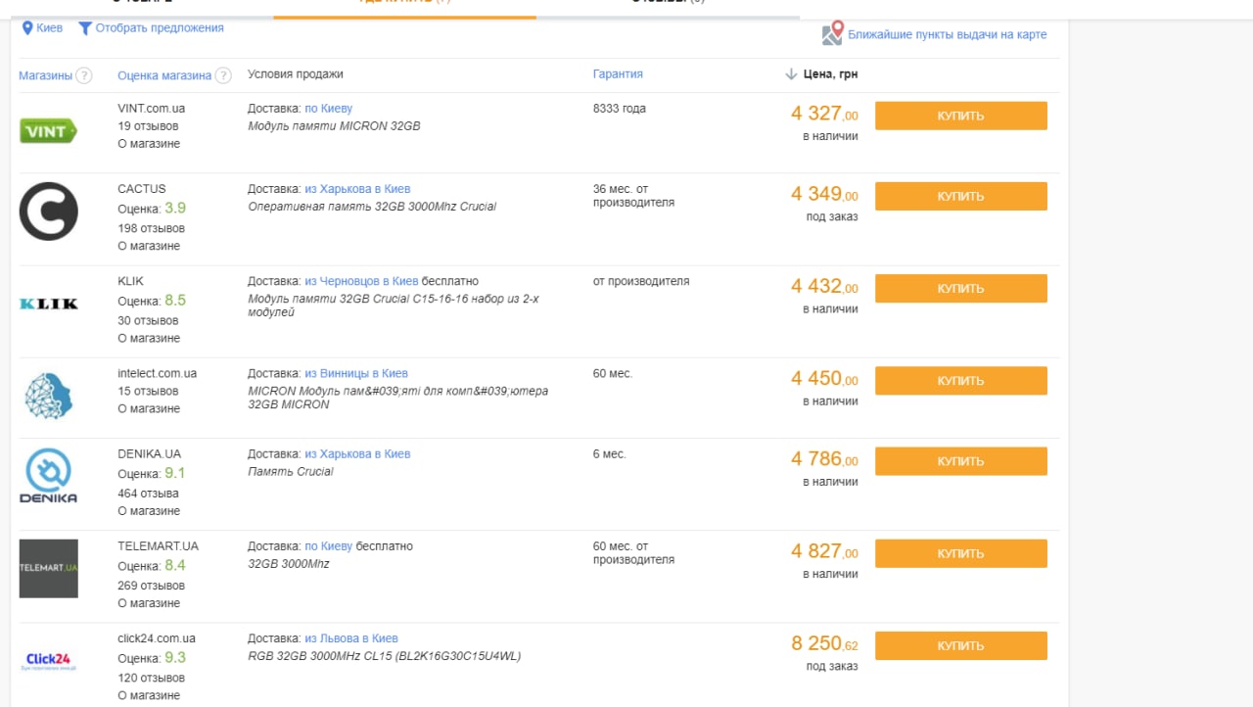Sort by Гарантия column header
The height and width of the screenshot is (707, 1253).
(618, 74)
